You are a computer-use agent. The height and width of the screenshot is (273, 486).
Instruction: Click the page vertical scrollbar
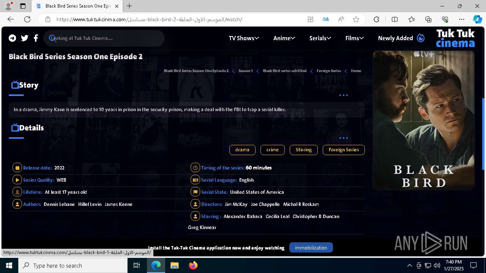[483, 134]
